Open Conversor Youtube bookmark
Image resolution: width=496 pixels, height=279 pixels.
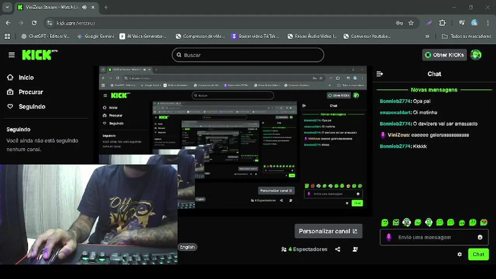click(x=367, y=36)
